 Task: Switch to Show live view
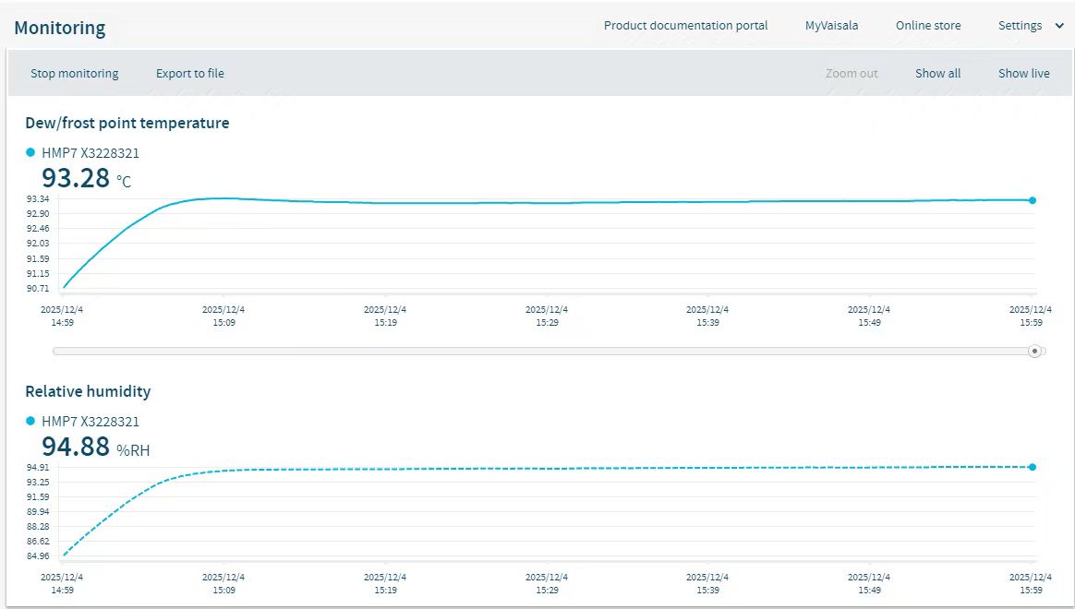point(1023,74)
